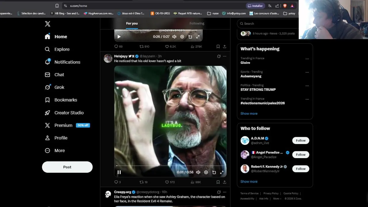
Task: Switch to the Following tab
Action: pyautogui.click(x=197, y=23)
